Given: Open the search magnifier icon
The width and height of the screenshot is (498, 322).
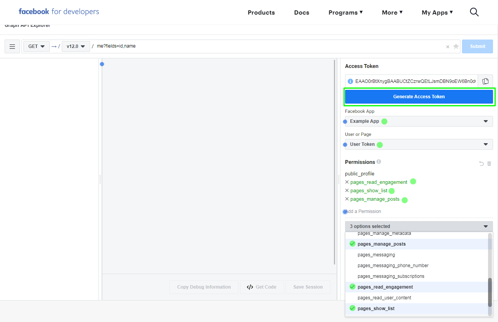Looking at the screenshot, I should (474, 12).
